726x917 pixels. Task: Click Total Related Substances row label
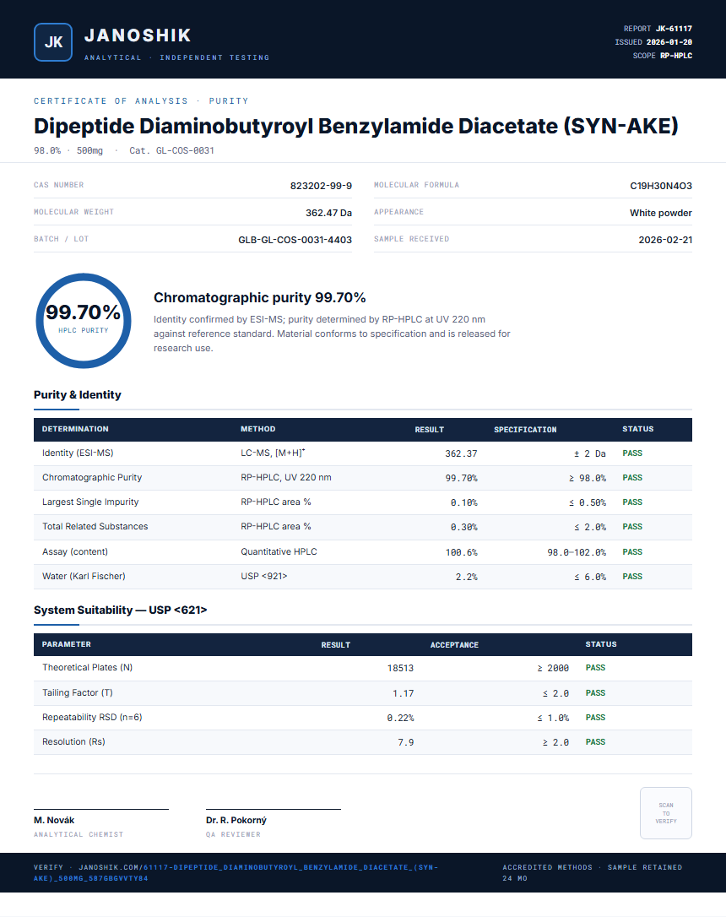95,526
